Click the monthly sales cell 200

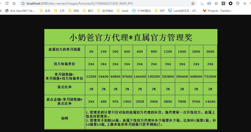coord(115,52)
